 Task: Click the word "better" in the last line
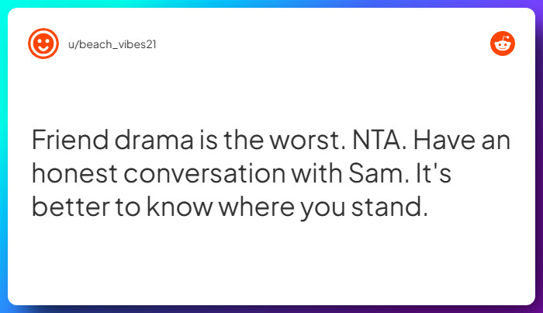tap(71, 208)
